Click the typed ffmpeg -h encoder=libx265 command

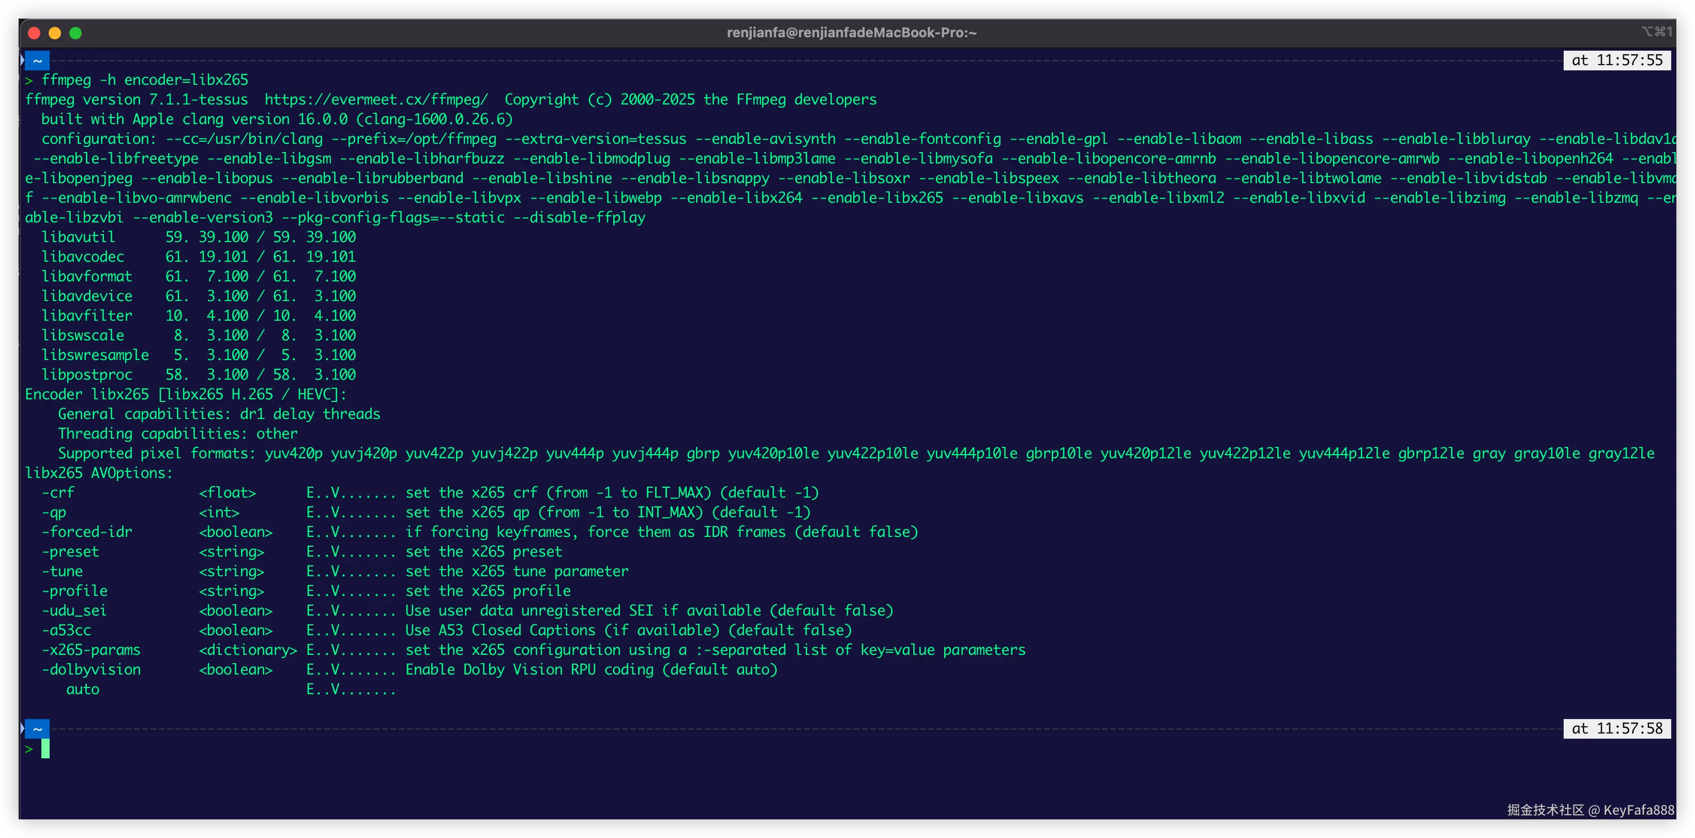(145, 80)
